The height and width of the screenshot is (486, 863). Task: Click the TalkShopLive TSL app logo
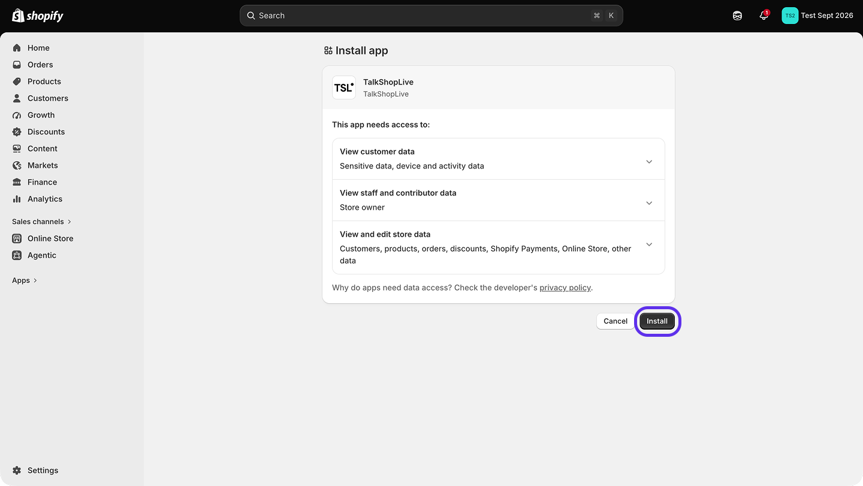point(344,87)
